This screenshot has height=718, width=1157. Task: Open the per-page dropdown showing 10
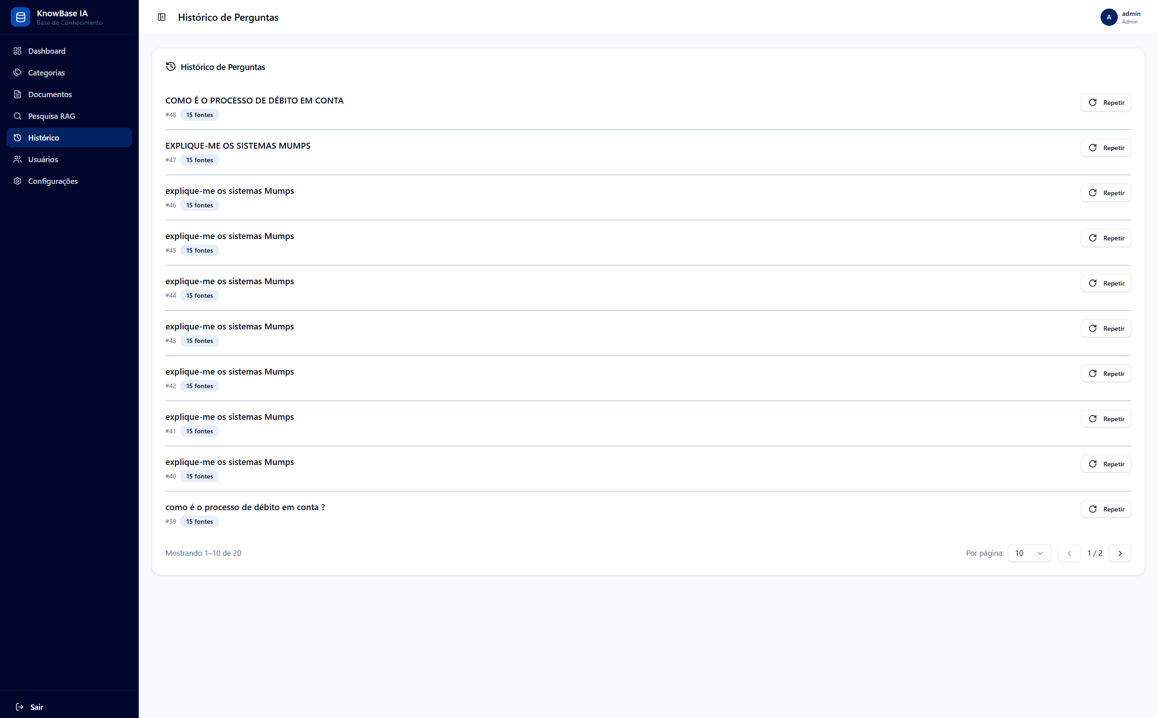pos(1029,553)
